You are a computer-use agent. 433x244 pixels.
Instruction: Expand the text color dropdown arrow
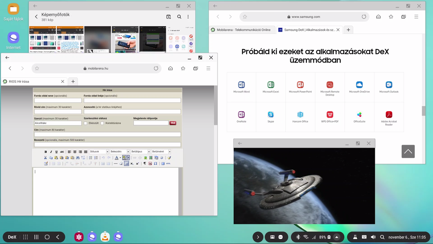tap(120, 158)
